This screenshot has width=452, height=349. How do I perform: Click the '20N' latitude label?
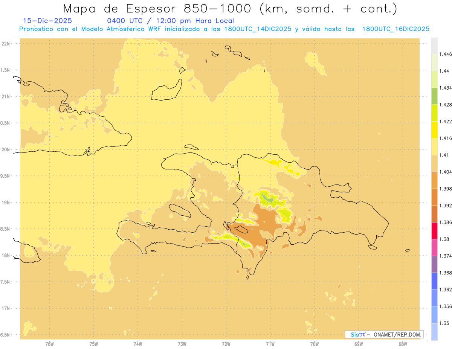(x=6, y=149)
